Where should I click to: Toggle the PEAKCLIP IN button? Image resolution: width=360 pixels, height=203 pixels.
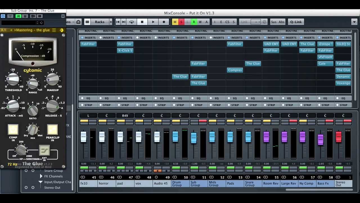point(52,130)
